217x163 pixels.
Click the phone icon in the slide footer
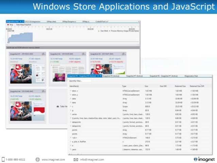tap(3, 160)
